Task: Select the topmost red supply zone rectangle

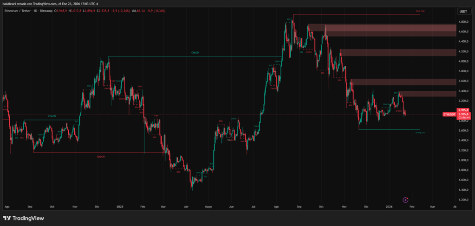Action: [x=382, y=28]
